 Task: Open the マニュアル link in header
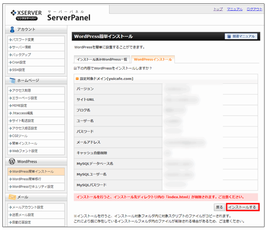point(235,9)
